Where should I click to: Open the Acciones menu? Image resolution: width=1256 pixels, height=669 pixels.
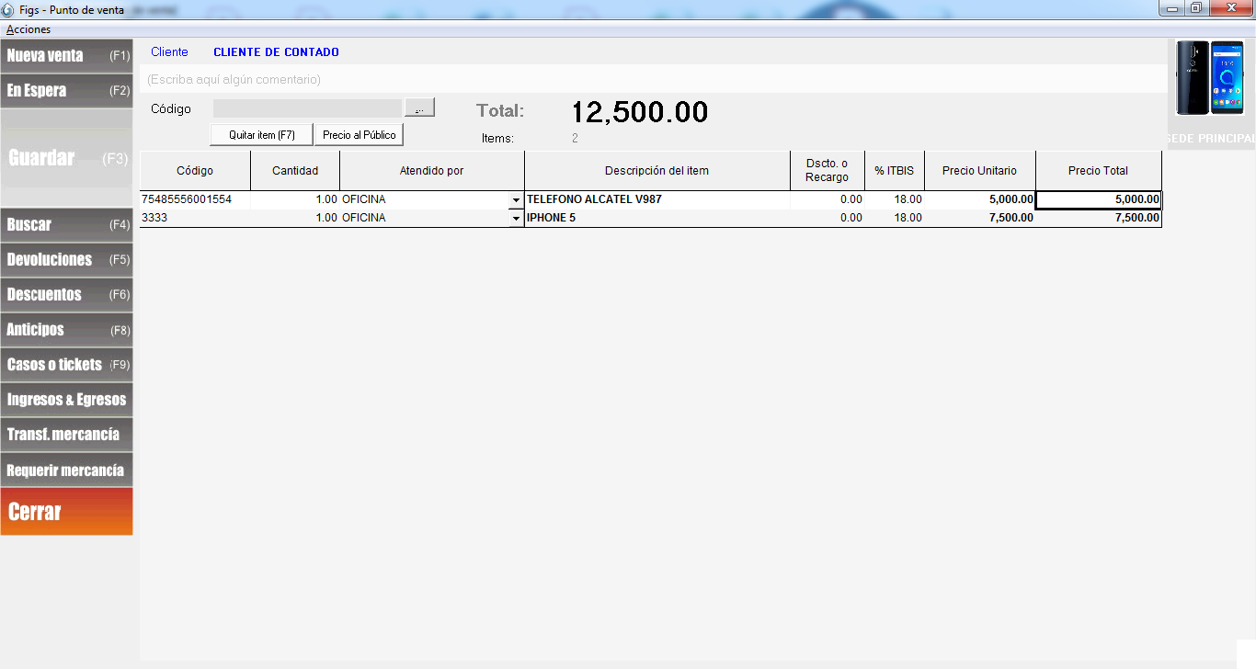click(29, 29)
